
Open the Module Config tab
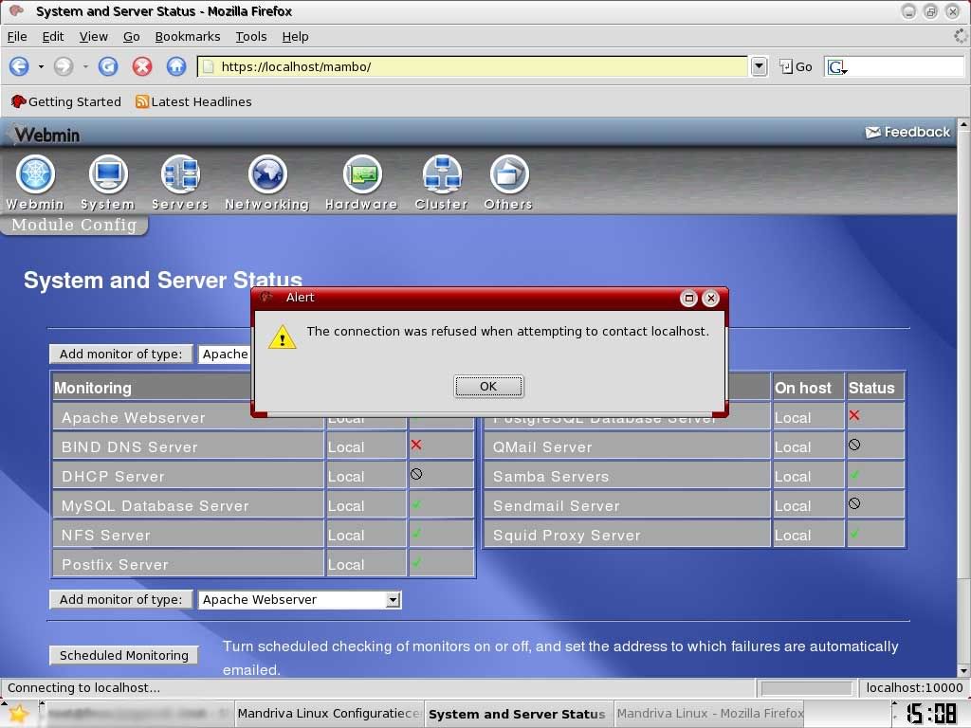[x=74, y=225]
